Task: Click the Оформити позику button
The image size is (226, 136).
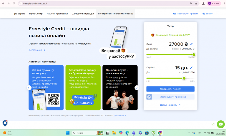Action: coord(170,89)
